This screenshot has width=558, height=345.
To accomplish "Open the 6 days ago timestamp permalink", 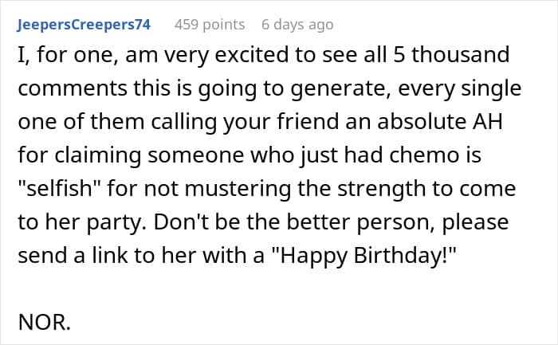I will coord(297,25).
